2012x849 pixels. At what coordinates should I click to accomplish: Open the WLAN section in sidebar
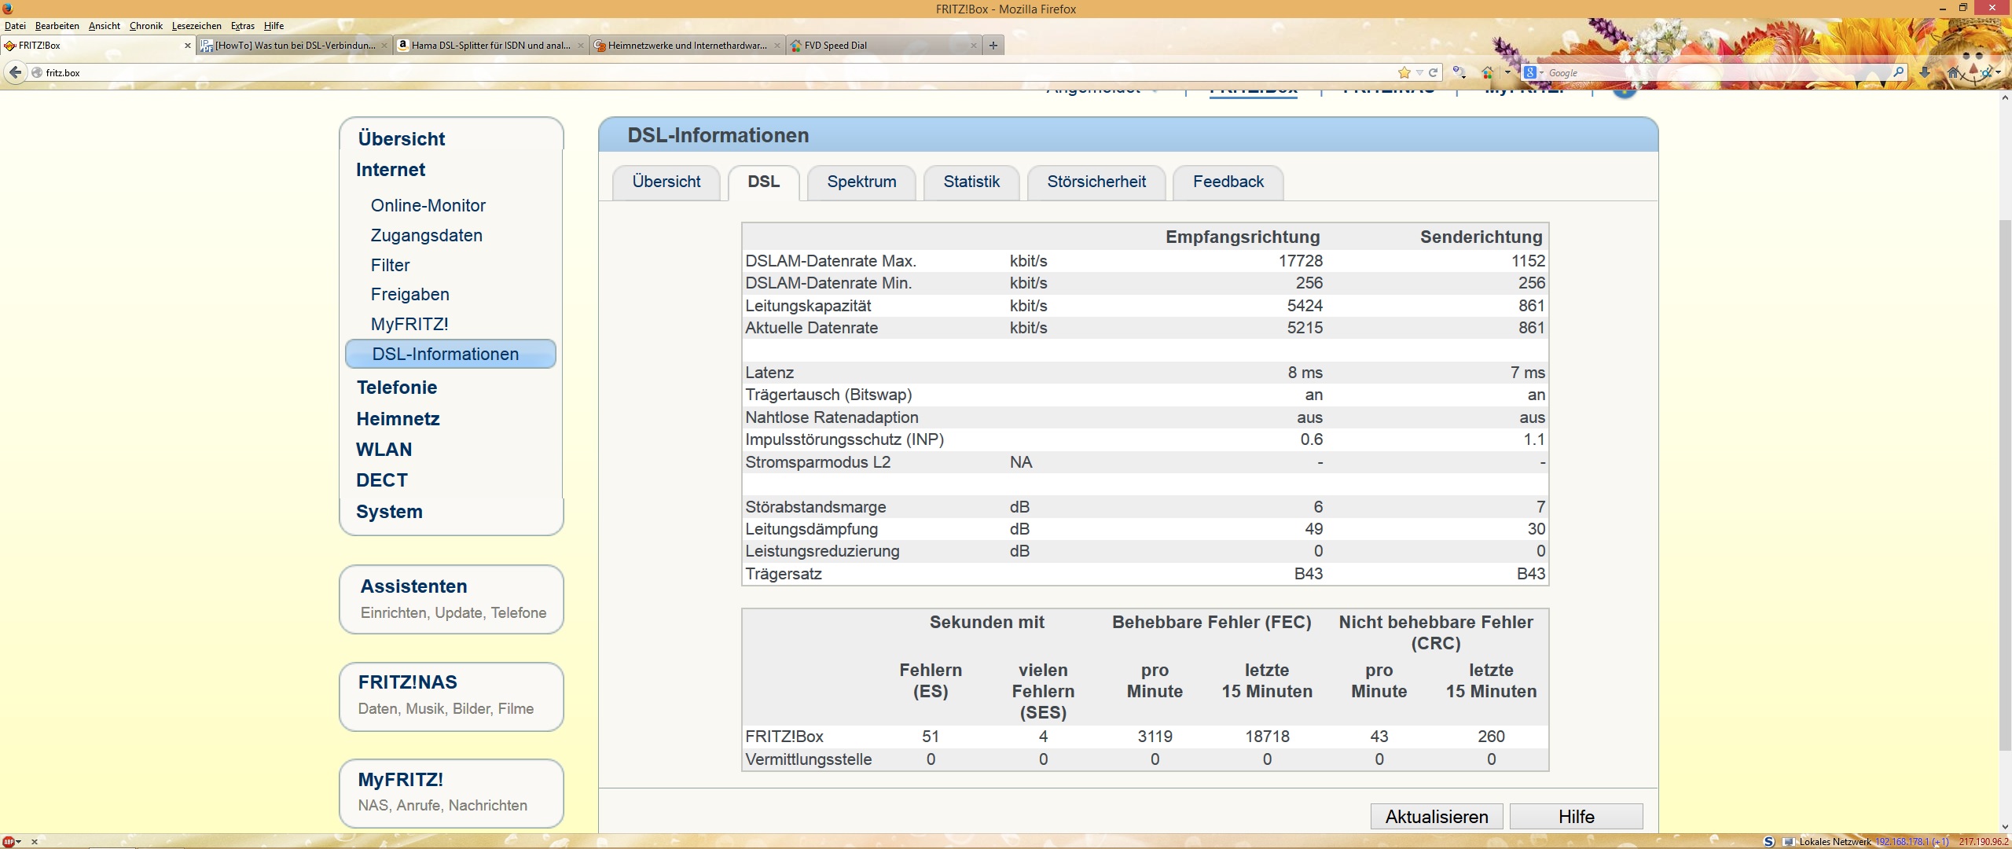[x=384, y=450]
